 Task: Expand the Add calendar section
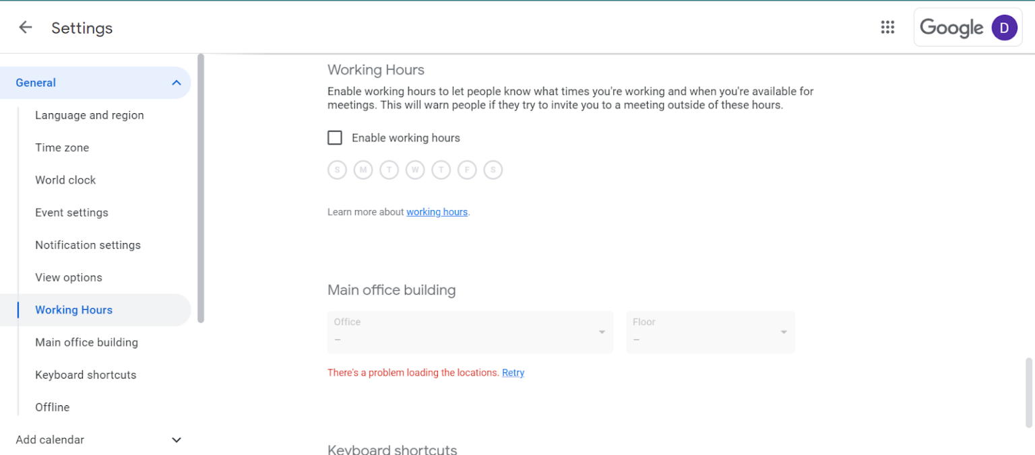point(176,440)
